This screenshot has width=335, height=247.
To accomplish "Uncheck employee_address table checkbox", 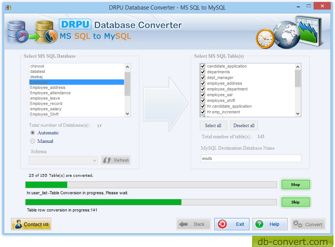I will pos(203,83).
